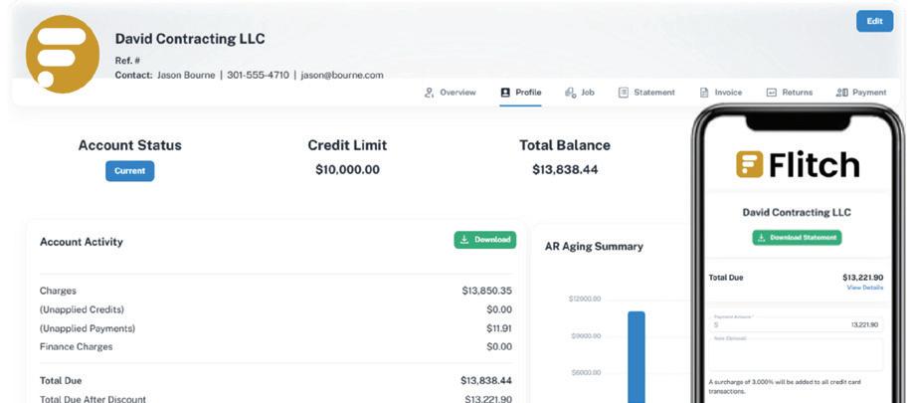The image size is (912, 403).
Task: Click the Returns icon
Action: point(771,93)
